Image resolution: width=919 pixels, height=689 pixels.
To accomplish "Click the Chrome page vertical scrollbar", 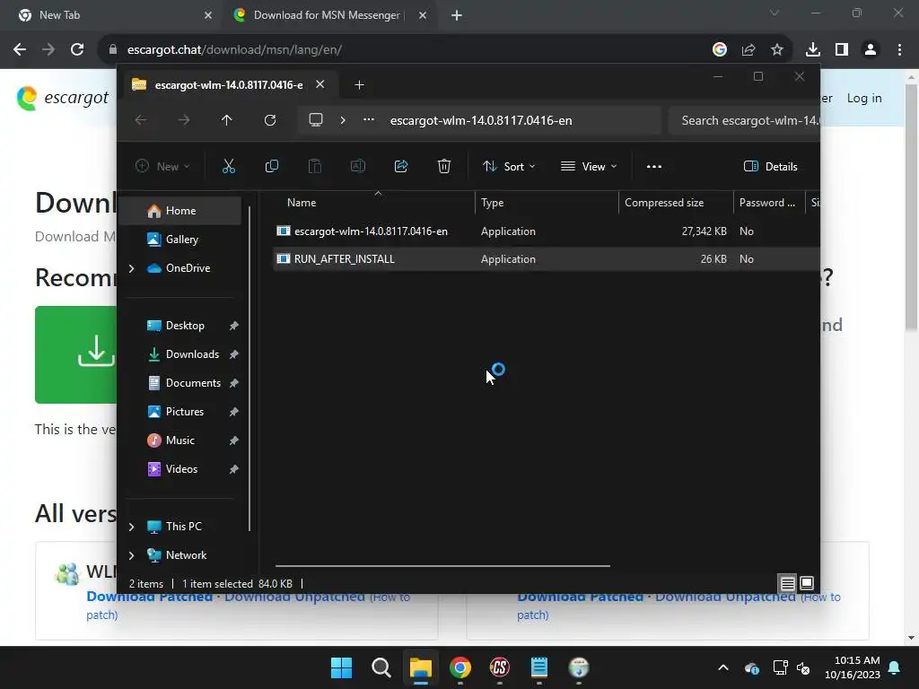I will point(911,207).
